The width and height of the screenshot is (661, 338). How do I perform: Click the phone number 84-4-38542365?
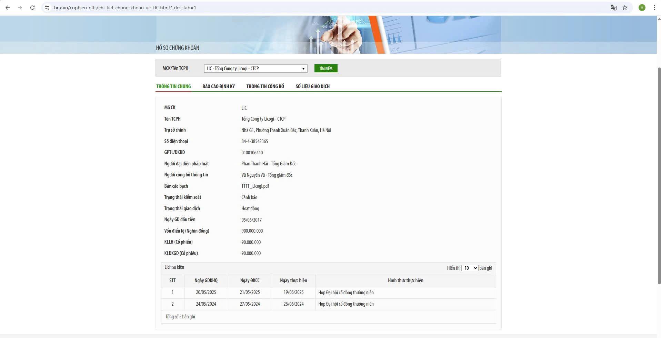pos(254,141)
